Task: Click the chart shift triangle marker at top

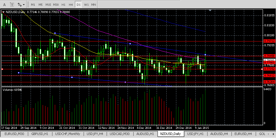Action: coord(210,10)
